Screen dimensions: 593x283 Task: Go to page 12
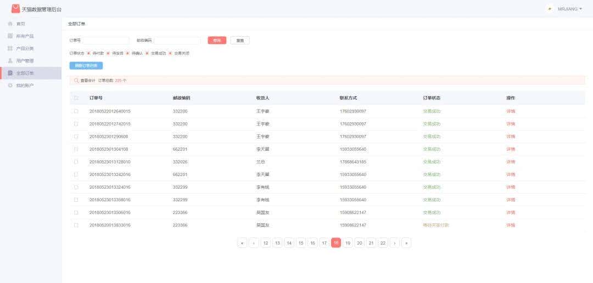266,243
